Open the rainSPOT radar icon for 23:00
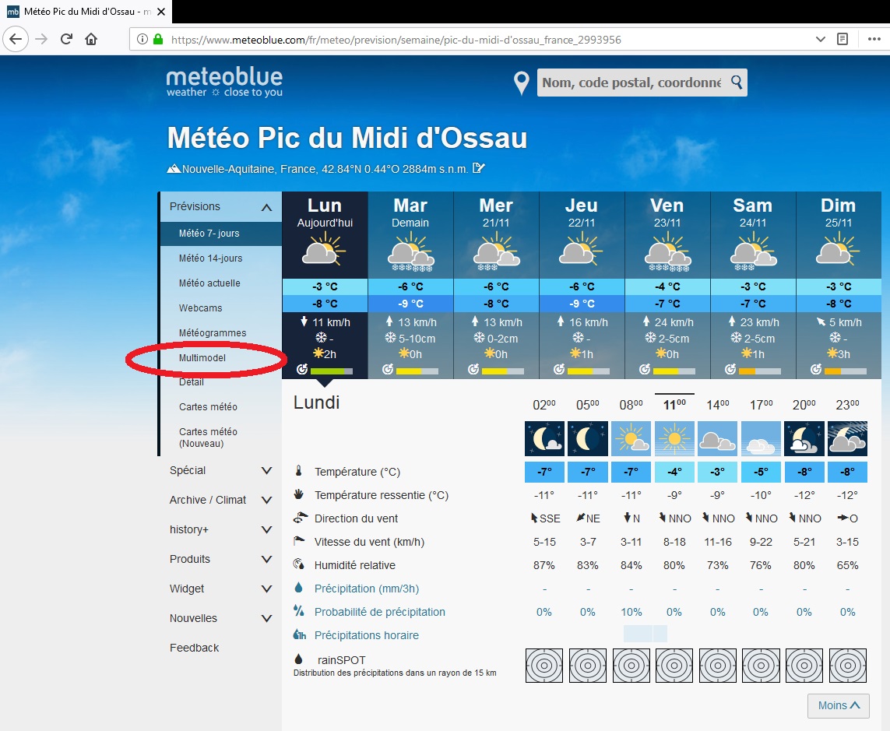Viewport: 890px width, 731px height. (x=847, y=666)
